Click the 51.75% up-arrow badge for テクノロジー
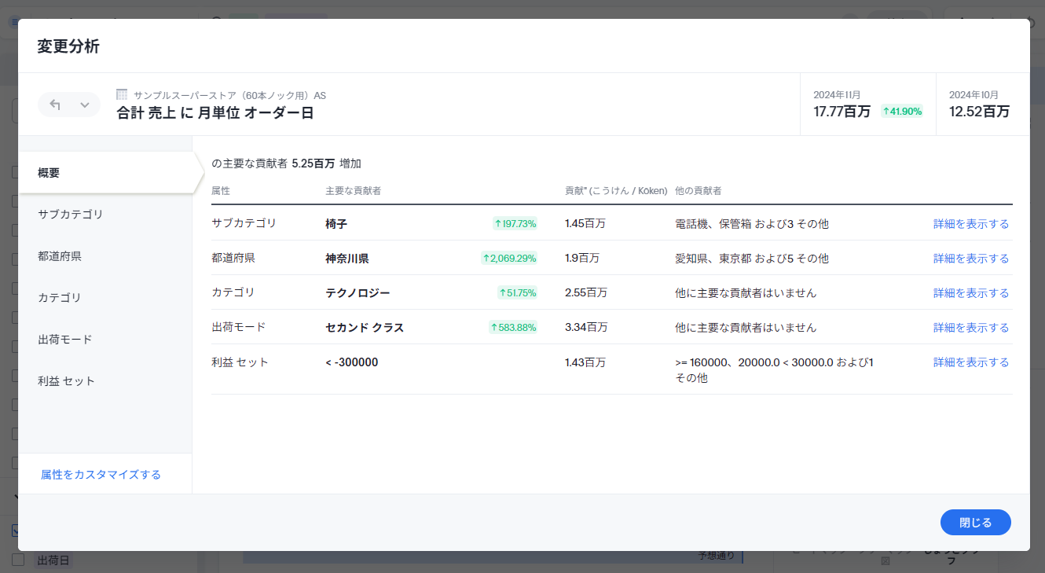Image resolution: width=1045 pixels, height=573 pixels. 516,293
